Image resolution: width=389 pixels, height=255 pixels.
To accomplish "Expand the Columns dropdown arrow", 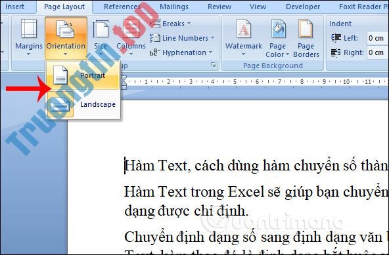I will [131, 54].
